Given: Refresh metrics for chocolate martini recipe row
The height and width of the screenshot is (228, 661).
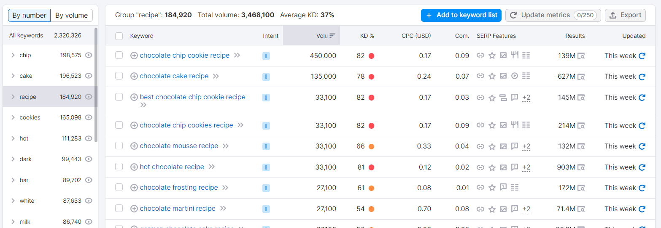Looking at the screenshot, I should [x=642, y=209].
